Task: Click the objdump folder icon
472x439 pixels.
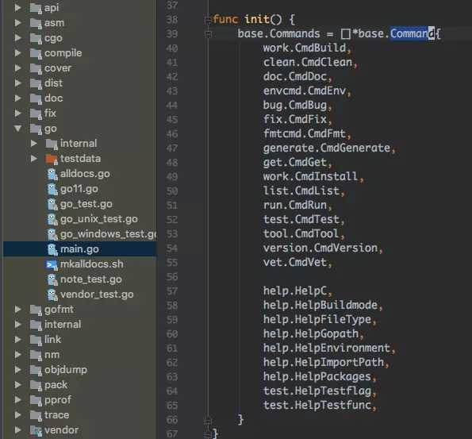Action: pos(36,370)
